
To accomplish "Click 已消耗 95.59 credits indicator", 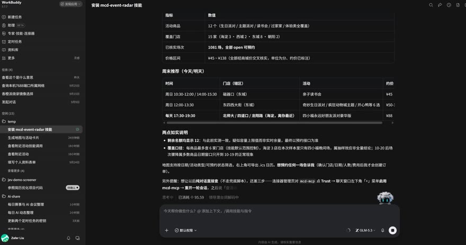I will point(191,197).
